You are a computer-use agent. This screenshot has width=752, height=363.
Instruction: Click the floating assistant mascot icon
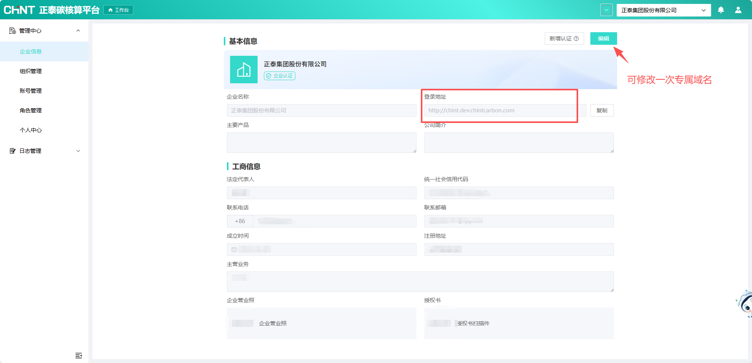[x=745, y=303]
